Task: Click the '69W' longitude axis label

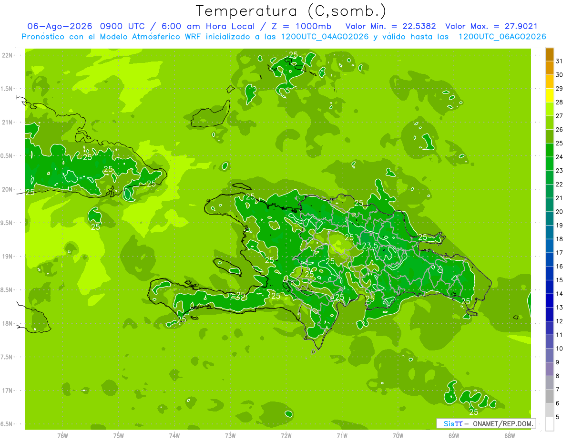Action: coord(454,436)
